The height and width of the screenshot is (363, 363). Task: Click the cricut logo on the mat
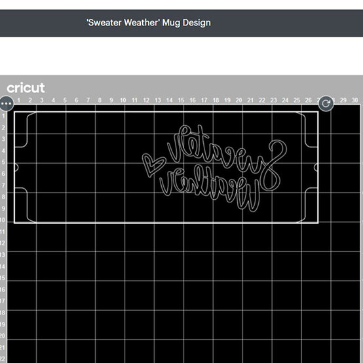tap(26, 88)
